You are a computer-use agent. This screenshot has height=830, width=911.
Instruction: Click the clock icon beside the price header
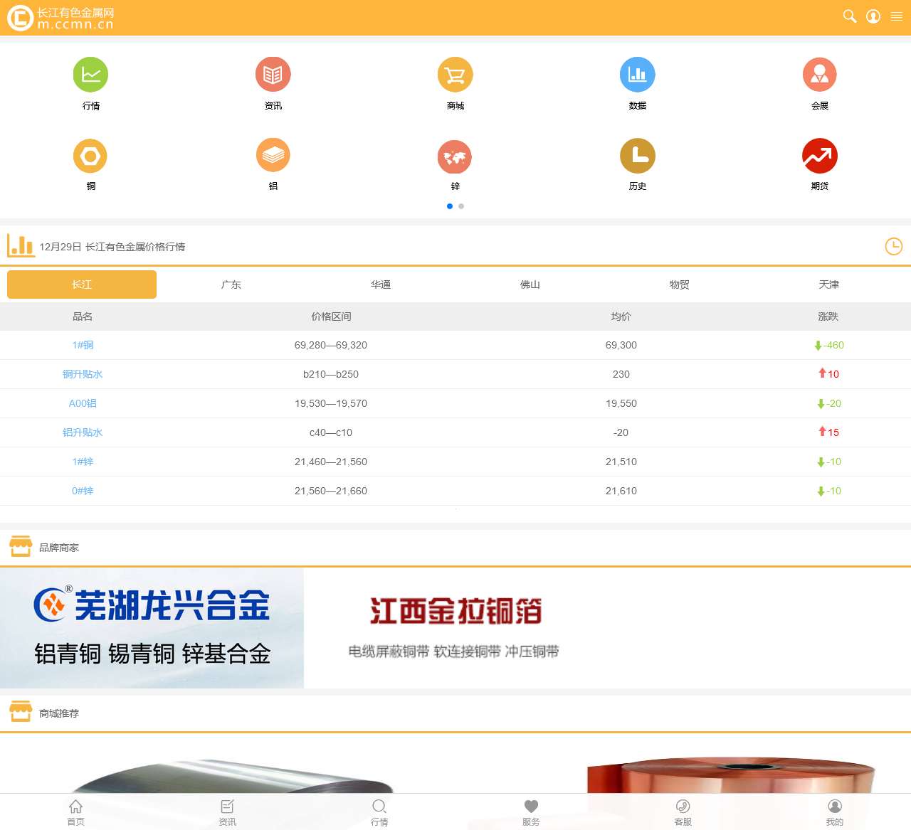click(894, 247)
